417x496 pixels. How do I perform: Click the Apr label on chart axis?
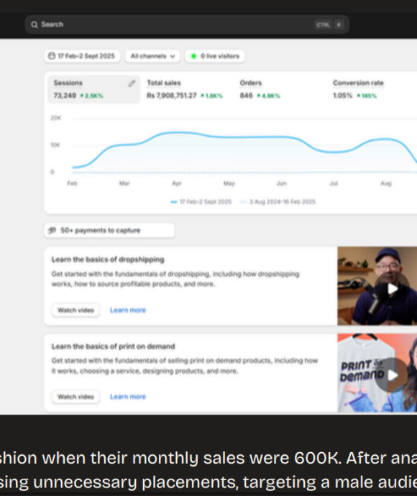click(177, 183)
